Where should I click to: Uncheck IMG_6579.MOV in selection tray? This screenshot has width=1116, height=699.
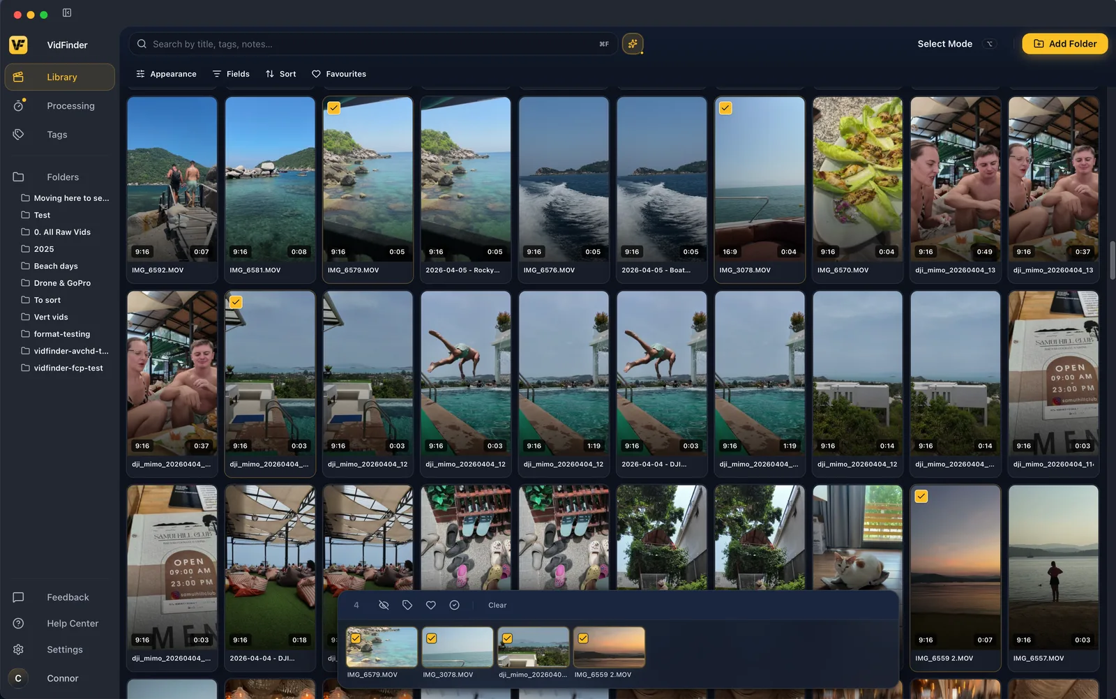356,638
